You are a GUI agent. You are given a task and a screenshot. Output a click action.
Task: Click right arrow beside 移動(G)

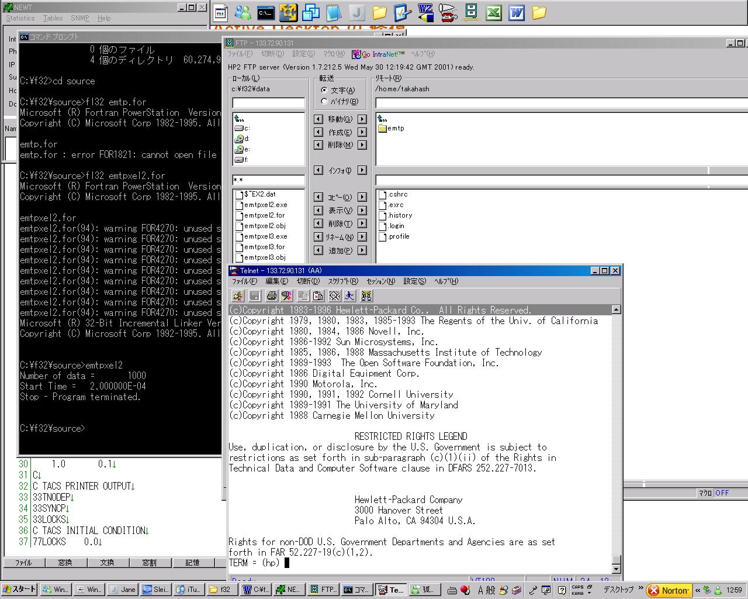point(362,119)
